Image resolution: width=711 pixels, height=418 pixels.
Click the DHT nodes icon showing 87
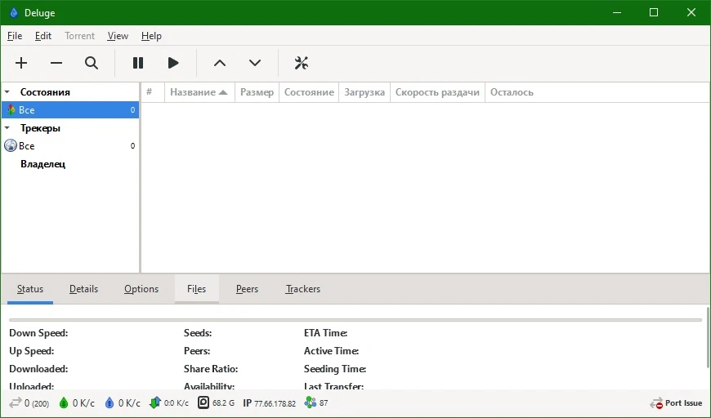click(311, 402)
